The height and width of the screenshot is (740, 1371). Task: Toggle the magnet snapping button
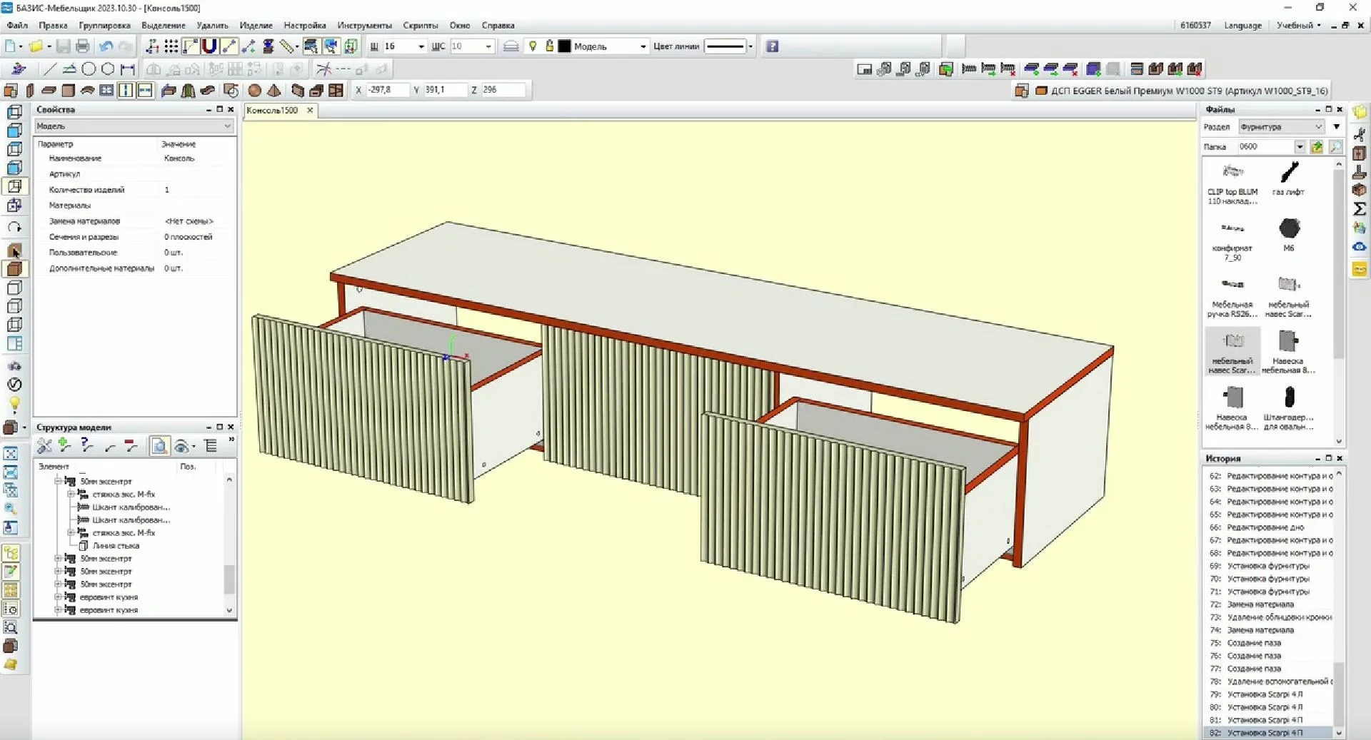(209, 46)
